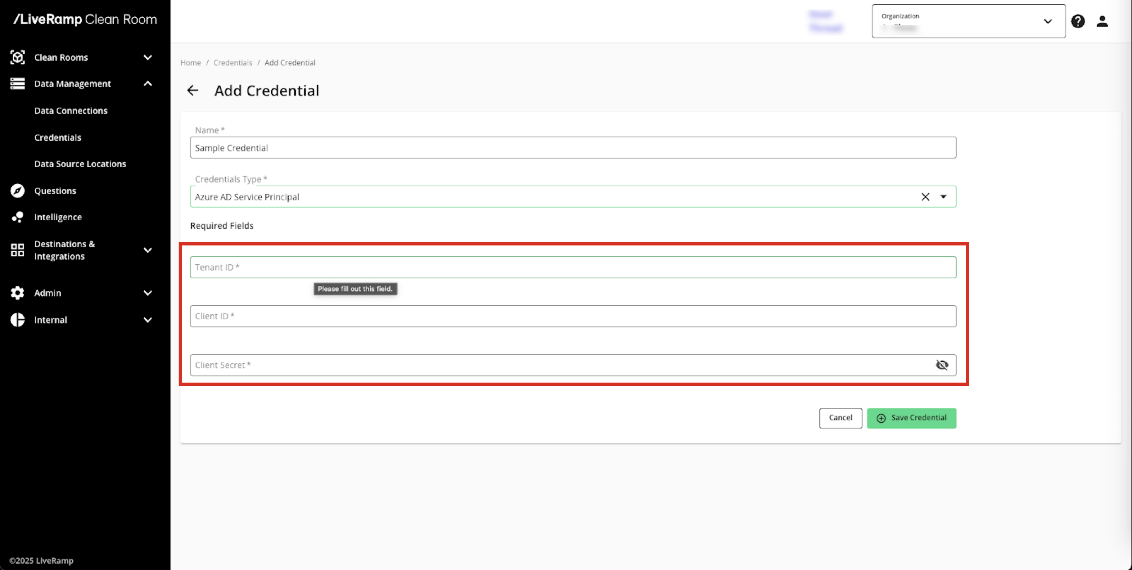Click the Clean Rooms sidebar icon
The image size is (1132, 570).
[17, 57]
